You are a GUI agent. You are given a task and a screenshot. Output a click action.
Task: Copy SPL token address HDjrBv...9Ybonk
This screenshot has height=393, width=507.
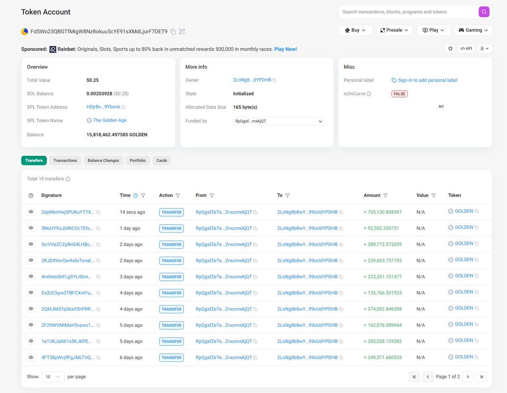pyautogui.click(x=124, y=107)
